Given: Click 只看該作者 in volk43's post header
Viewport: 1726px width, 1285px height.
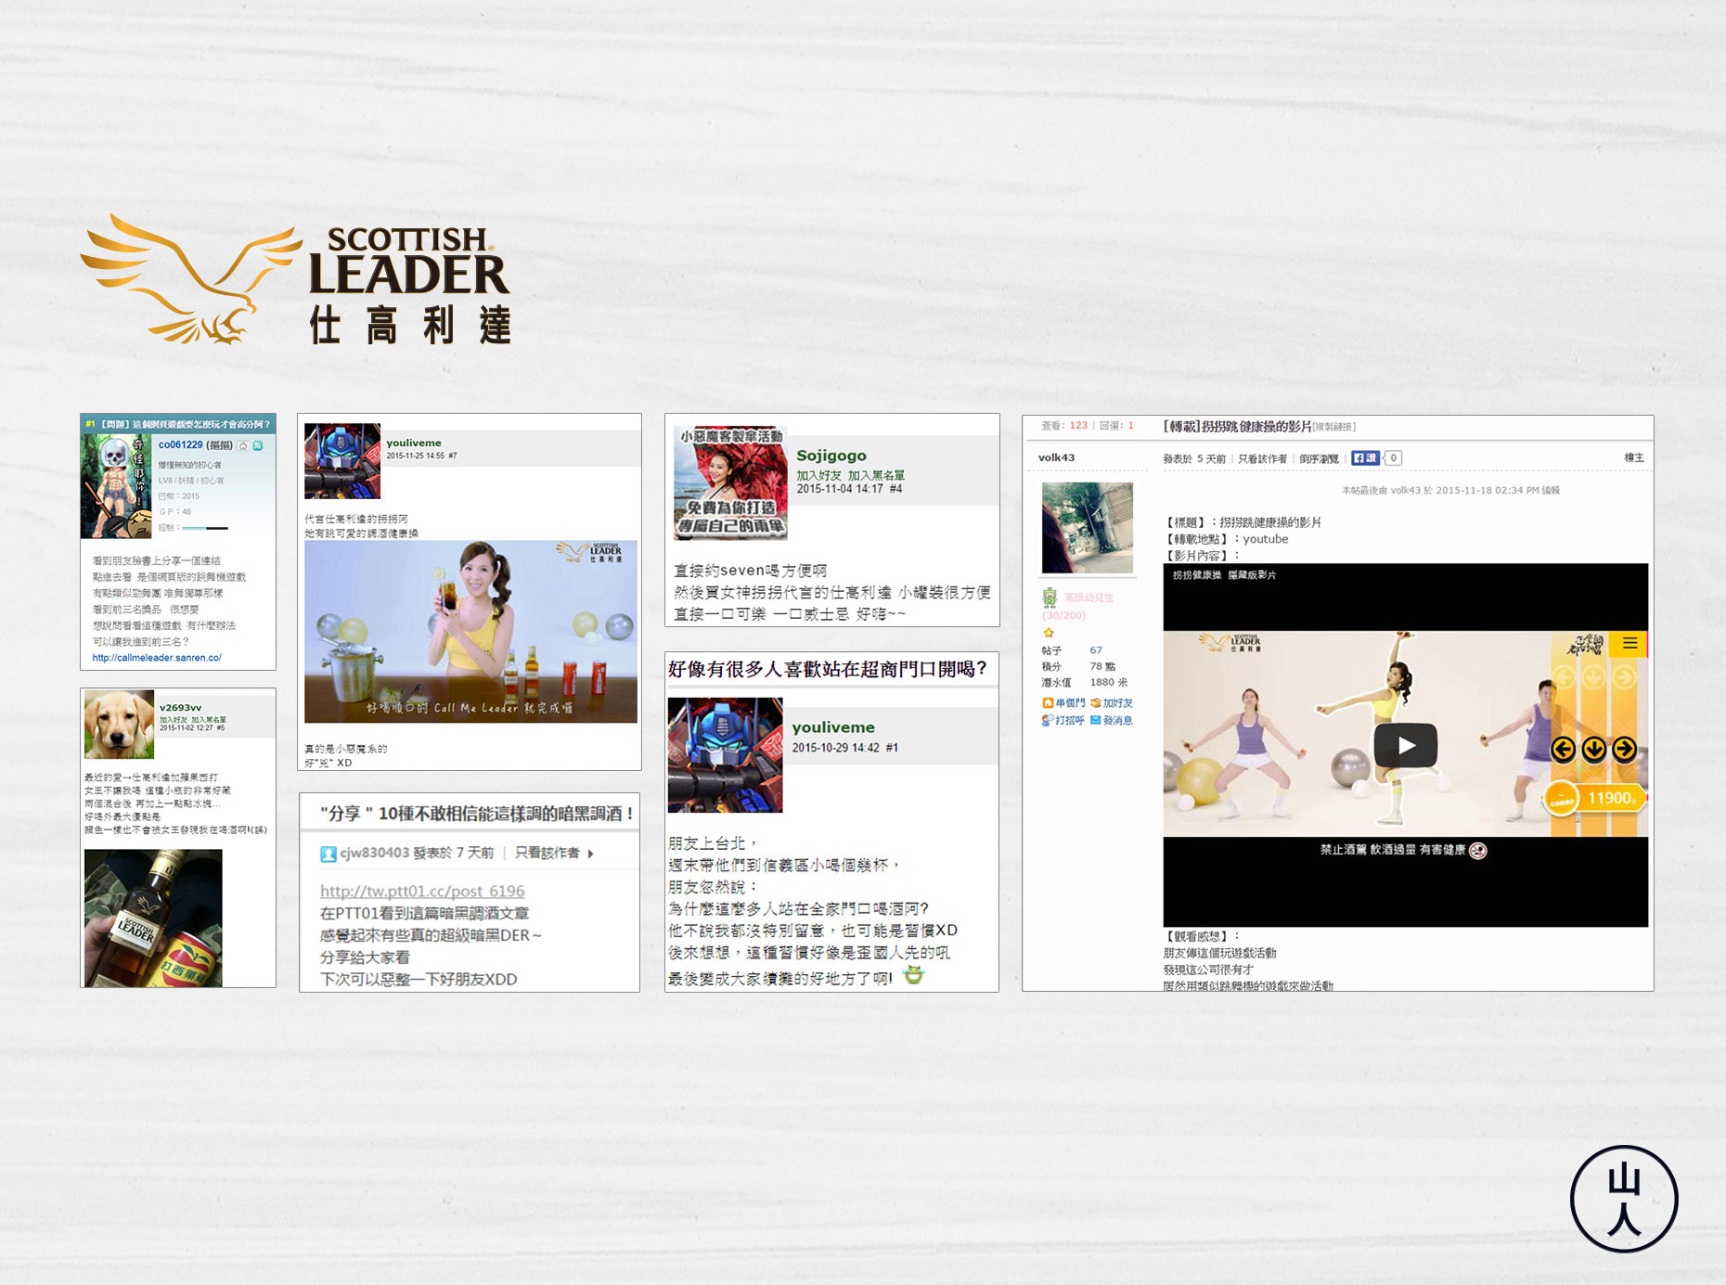Looking at the screenshot, I should (1262, 458).
